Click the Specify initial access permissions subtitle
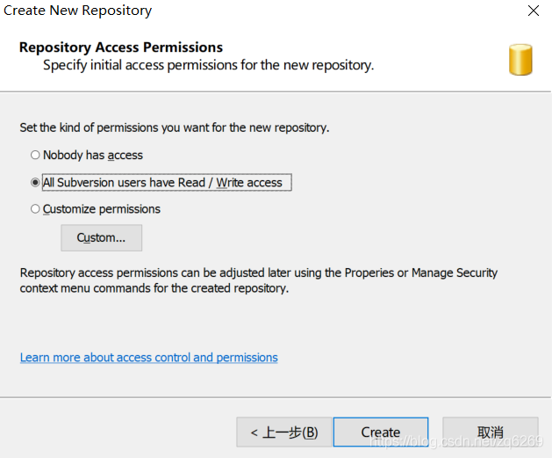 coord(208,65)
